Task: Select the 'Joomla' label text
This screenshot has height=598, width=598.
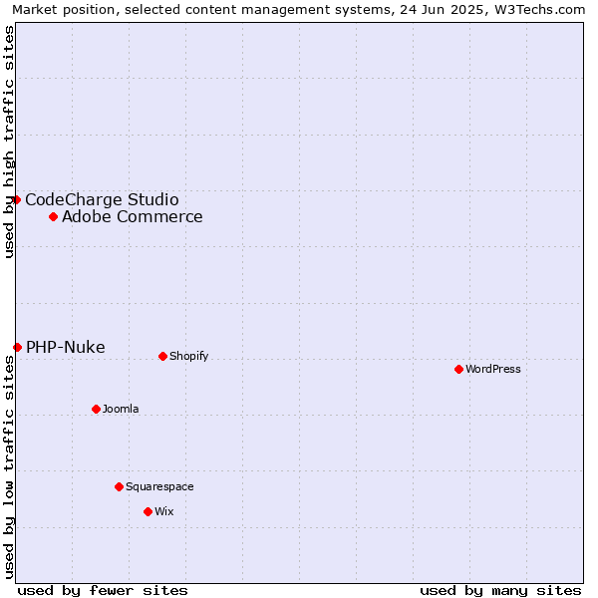Action: (121, 409)
